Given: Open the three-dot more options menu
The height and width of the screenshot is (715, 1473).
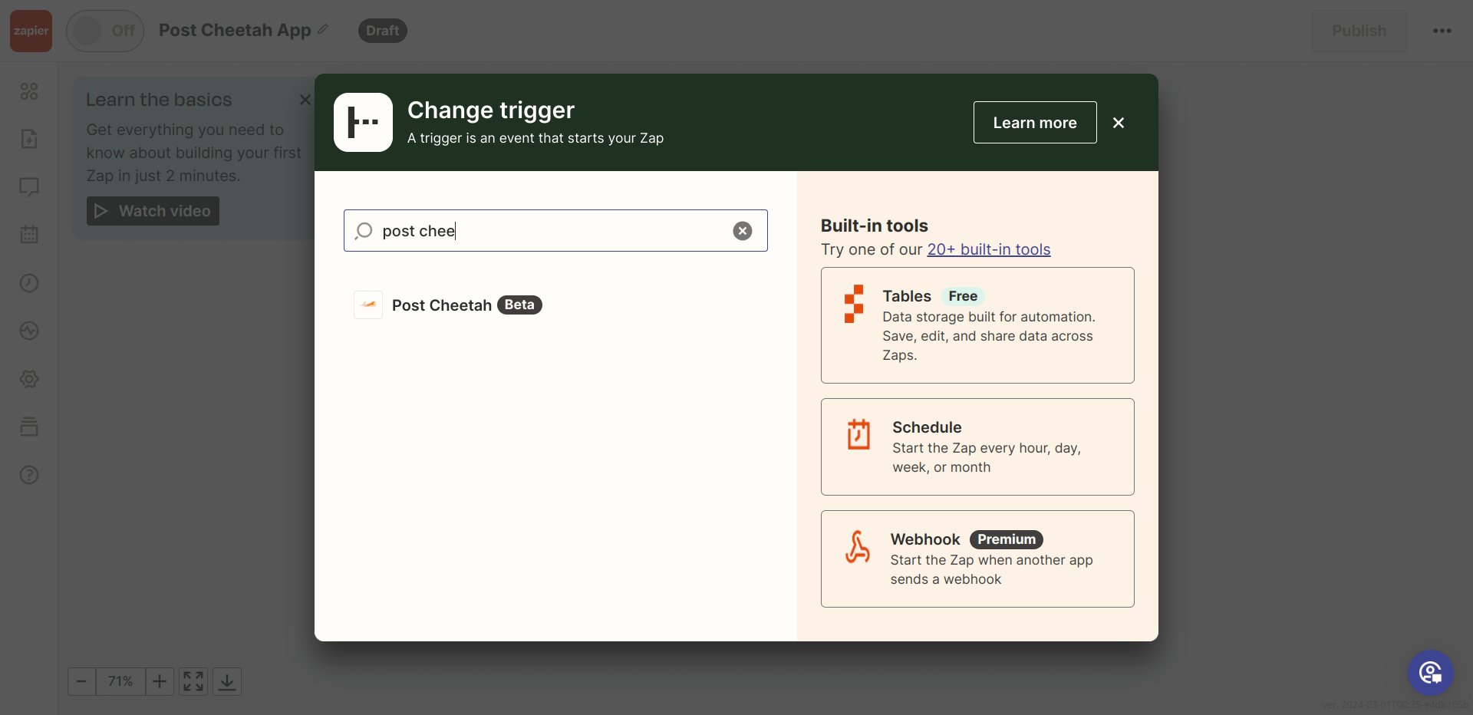Looking at the screenshot, I should 1442,31.
